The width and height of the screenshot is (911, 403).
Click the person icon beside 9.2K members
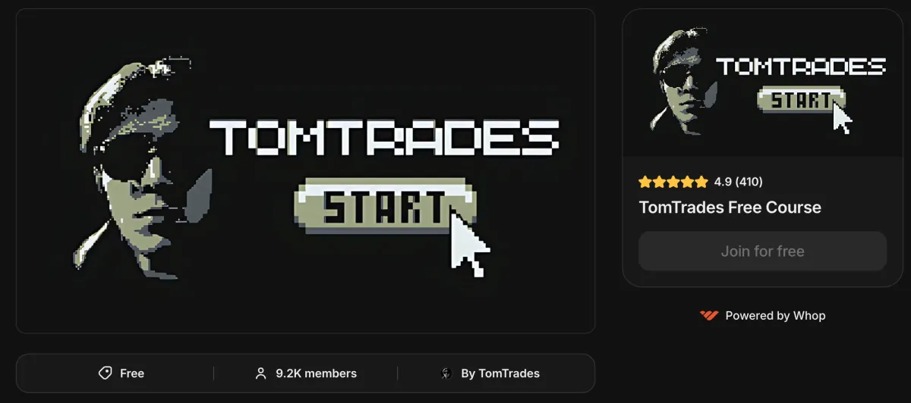coord(261,373)
